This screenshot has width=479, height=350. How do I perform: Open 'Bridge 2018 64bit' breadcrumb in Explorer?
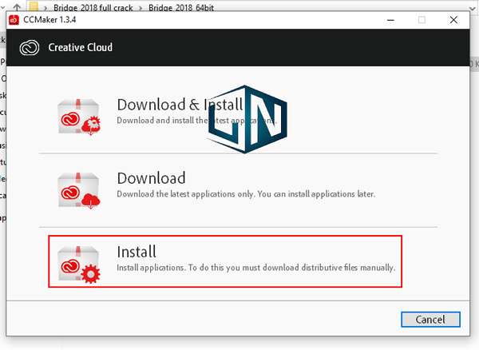click(181, 8)
